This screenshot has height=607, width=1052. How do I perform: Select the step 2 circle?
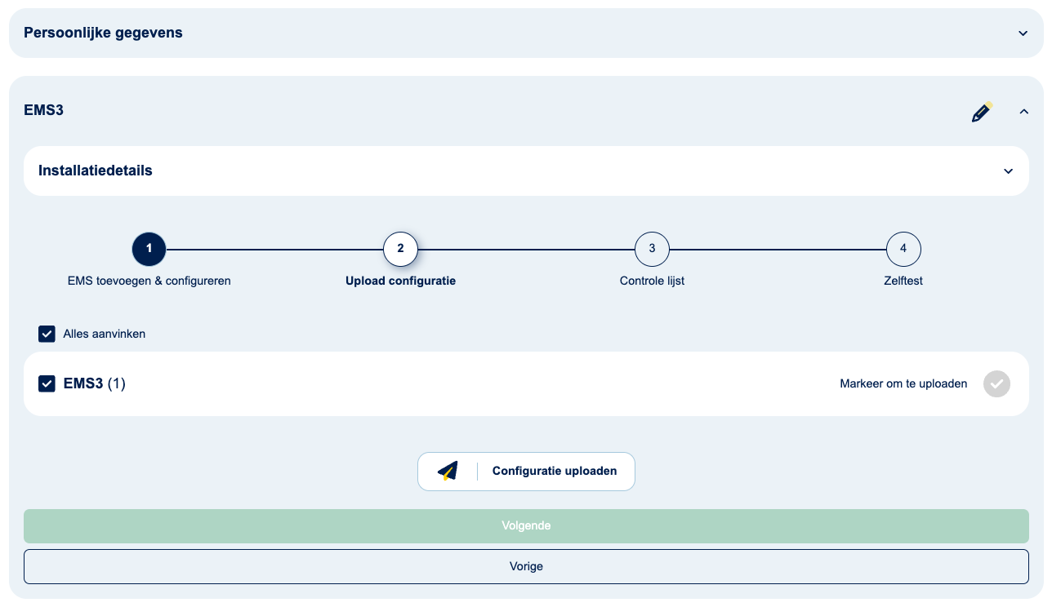coord(400,249)
